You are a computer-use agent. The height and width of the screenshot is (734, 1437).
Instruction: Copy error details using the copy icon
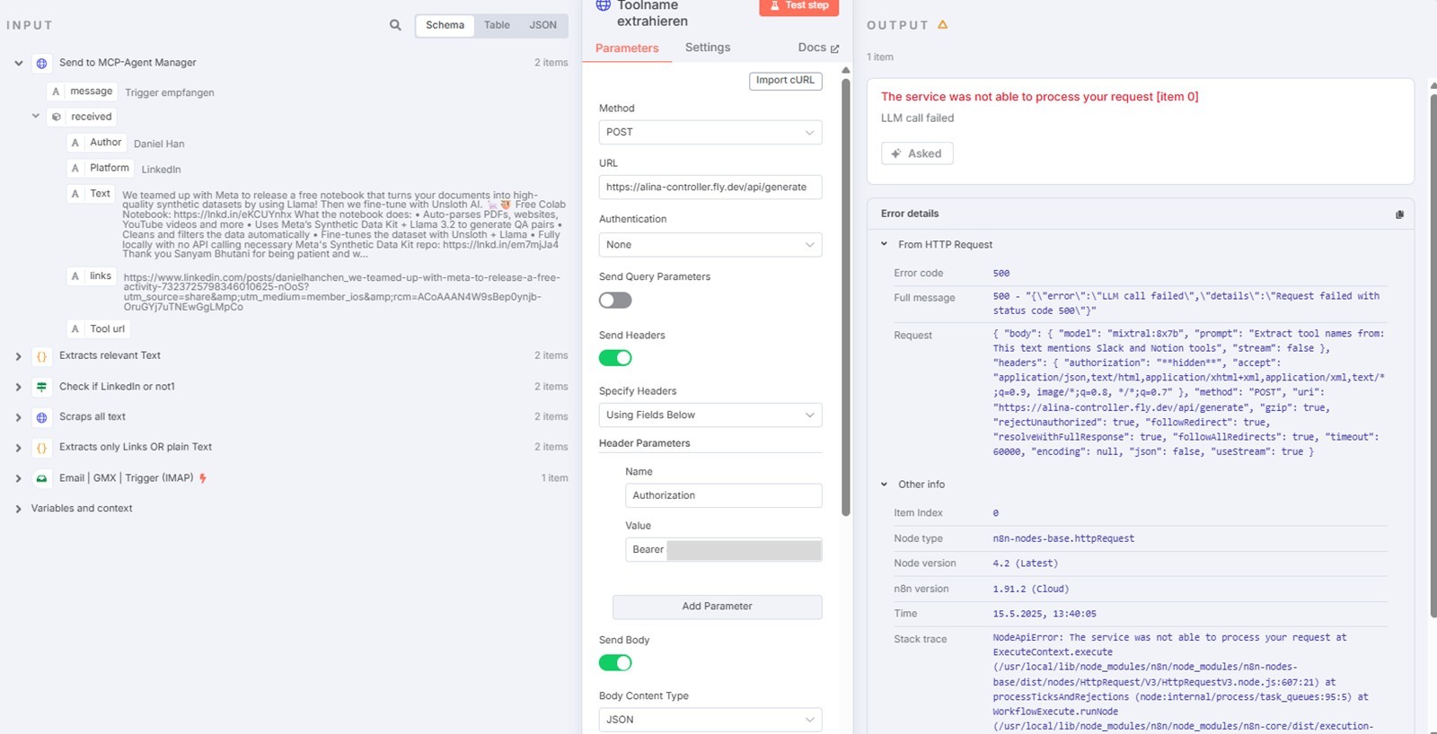click(1399, 214)
